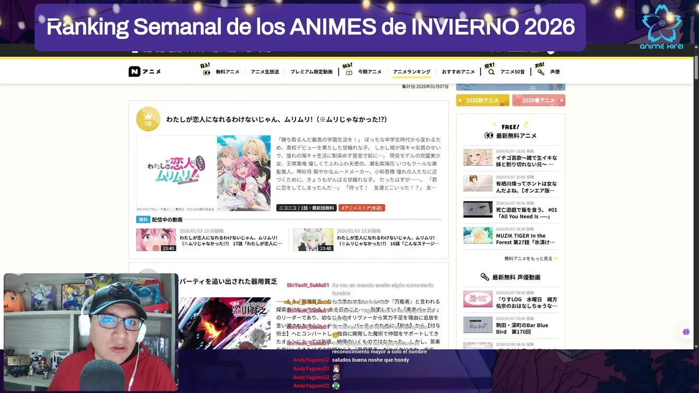Click 無料アニメをもっと見る link
Image resolution: width=699 pixels, height=393 pixels.
coord(528,259)
